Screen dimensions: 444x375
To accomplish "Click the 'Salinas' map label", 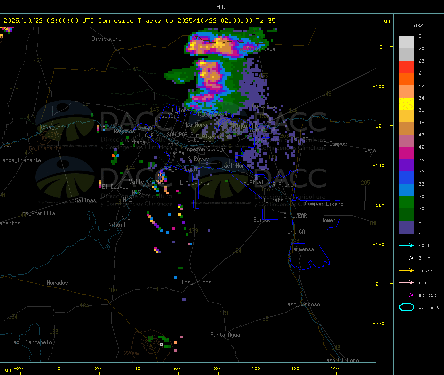I will 85,200.
